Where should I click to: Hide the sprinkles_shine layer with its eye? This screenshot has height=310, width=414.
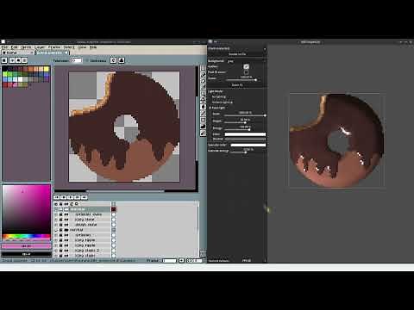pyautogui.click(x=56, y=214)
